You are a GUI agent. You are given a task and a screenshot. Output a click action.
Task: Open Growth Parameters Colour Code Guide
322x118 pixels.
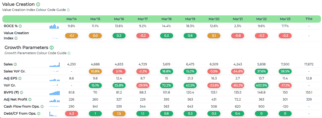click(x=35, y=53)
